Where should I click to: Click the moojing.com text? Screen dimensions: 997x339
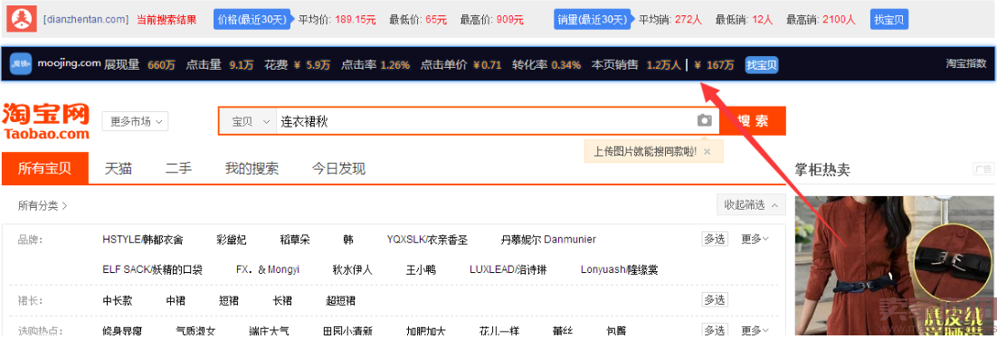pos(70,63)
